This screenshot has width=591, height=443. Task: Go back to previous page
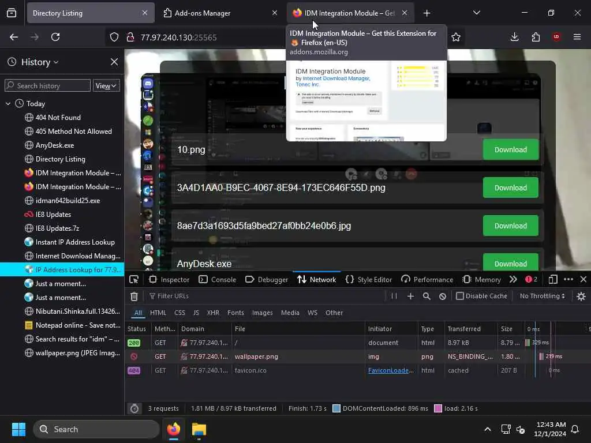click(x=14, y=37)
